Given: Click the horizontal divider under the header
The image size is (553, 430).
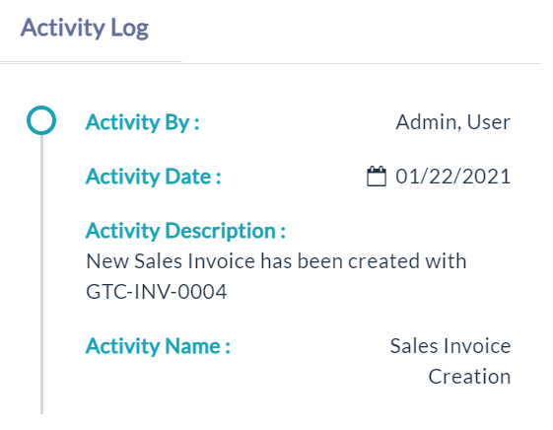Looking at the screenshot, I should coord(270,63).
